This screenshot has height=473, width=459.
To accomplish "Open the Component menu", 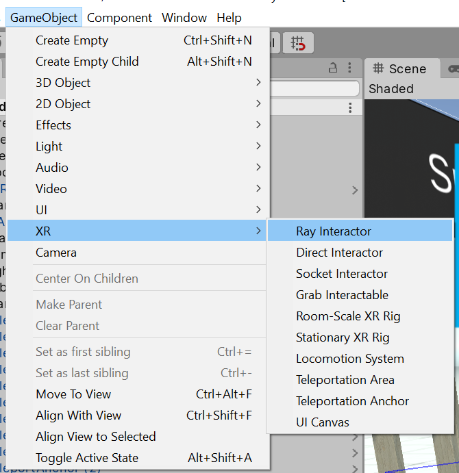I will pos(119,18).
